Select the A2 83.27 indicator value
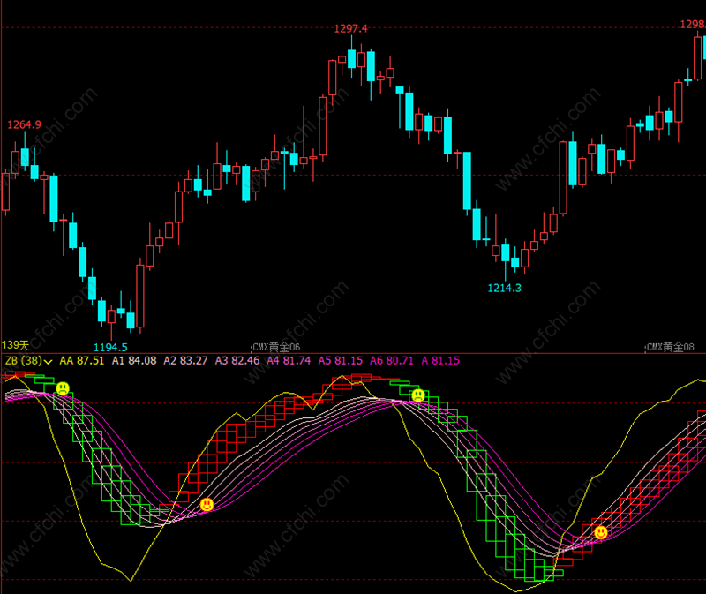 [185, 361]
